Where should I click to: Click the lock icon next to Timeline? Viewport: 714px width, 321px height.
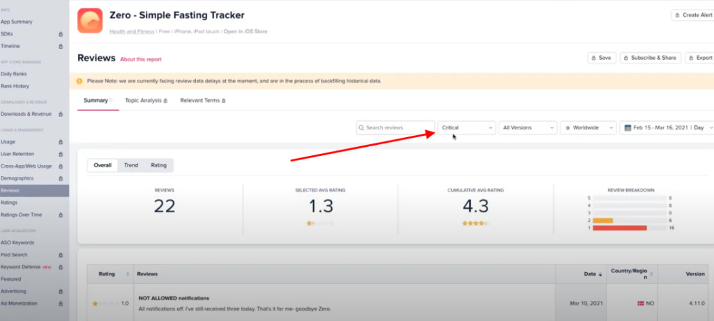pos(61,47)
